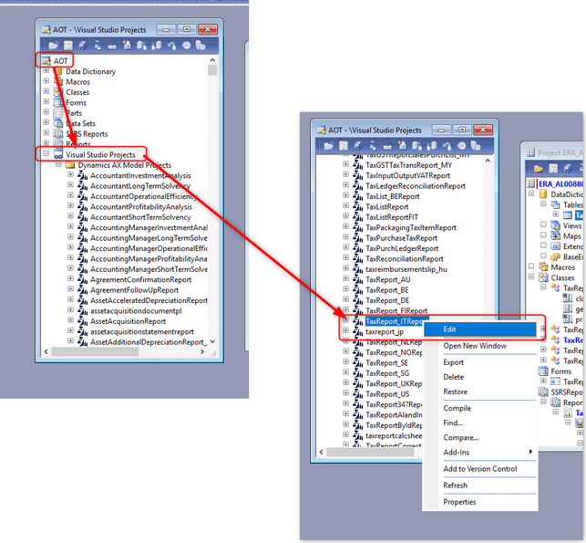The image size is (586, 543).
Task: Expand the Macros tree node
Action: point(46,82)
